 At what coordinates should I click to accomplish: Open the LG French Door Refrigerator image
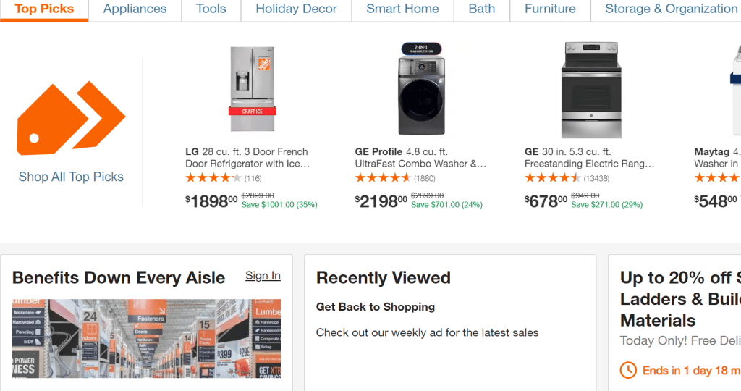click(252, 89)
